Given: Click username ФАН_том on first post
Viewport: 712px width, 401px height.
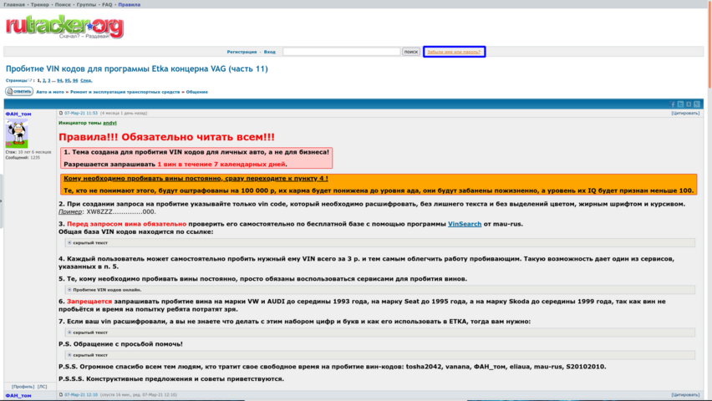Looking at the screenshot, I should [x=18, y=114].
